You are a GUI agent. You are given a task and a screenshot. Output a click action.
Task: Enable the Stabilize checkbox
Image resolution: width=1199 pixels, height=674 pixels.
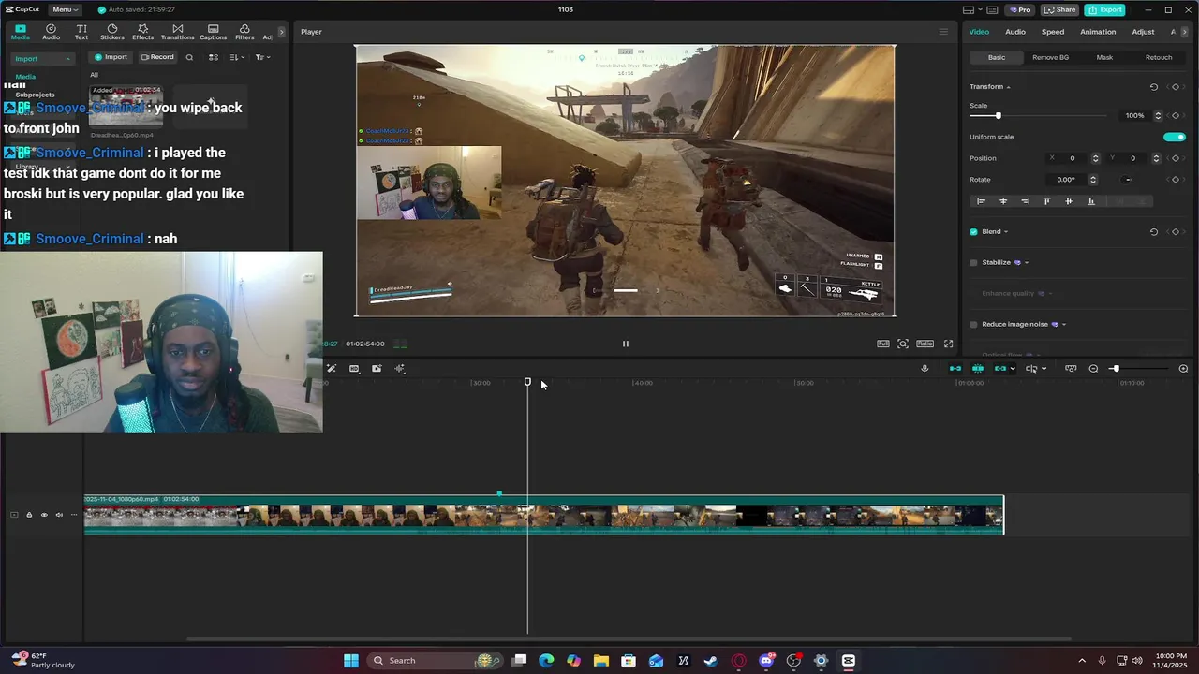(973, 263)
